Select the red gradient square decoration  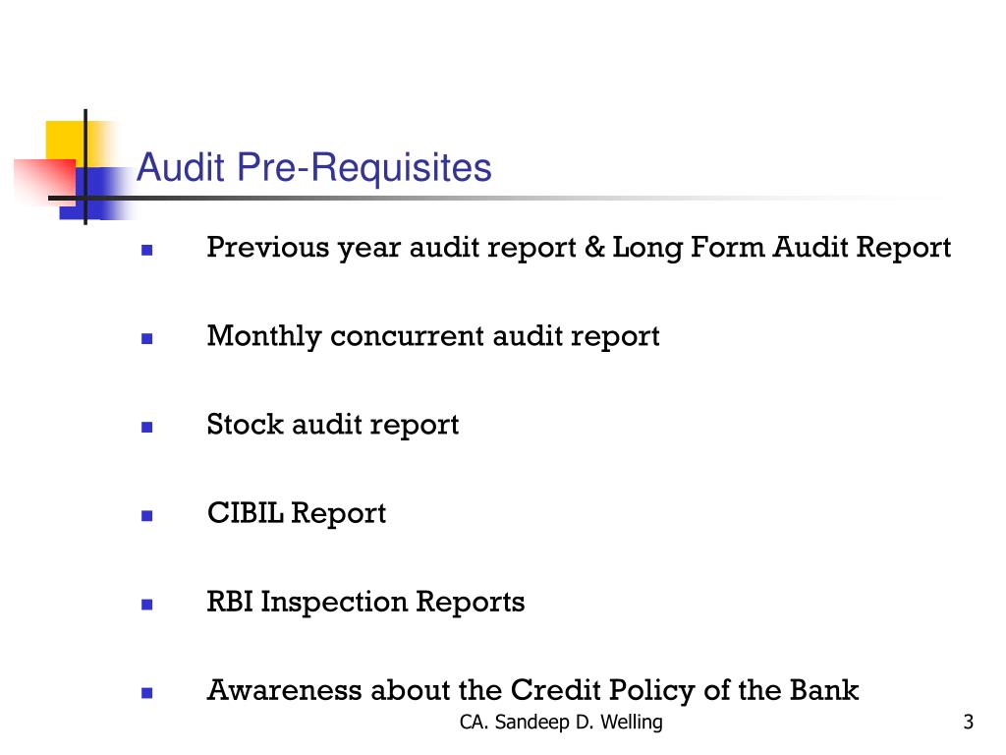(45, 181)
